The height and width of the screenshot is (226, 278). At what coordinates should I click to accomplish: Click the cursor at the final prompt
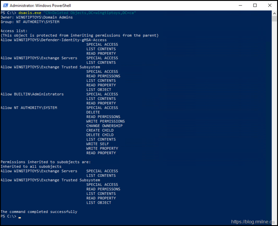[20, 217]
